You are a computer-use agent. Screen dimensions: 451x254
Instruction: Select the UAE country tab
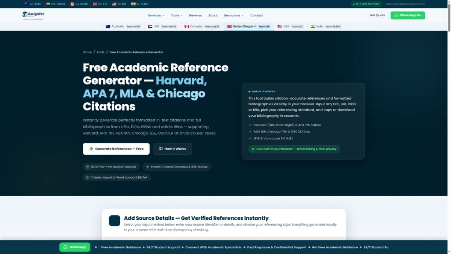click(x=162, y=27)
